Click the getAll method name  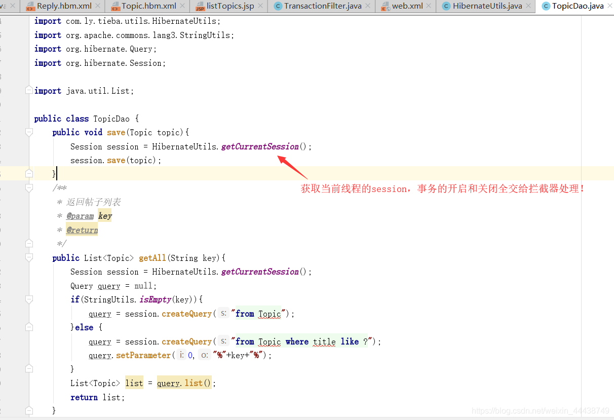point(152,258)
